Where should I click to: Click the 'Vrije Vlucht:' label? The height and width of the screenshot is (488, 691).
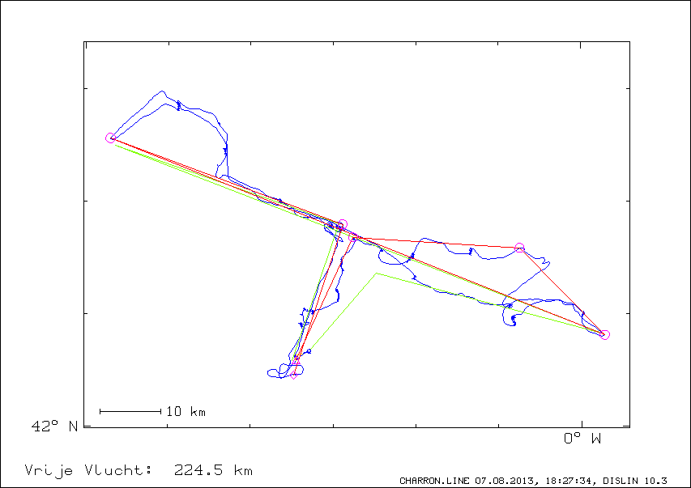click(88, 470)
